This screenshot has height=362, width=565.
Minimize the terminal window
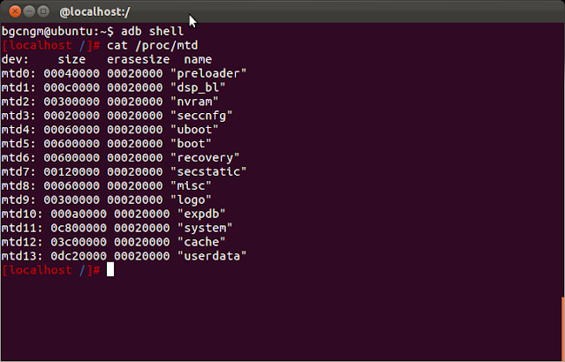26,11
